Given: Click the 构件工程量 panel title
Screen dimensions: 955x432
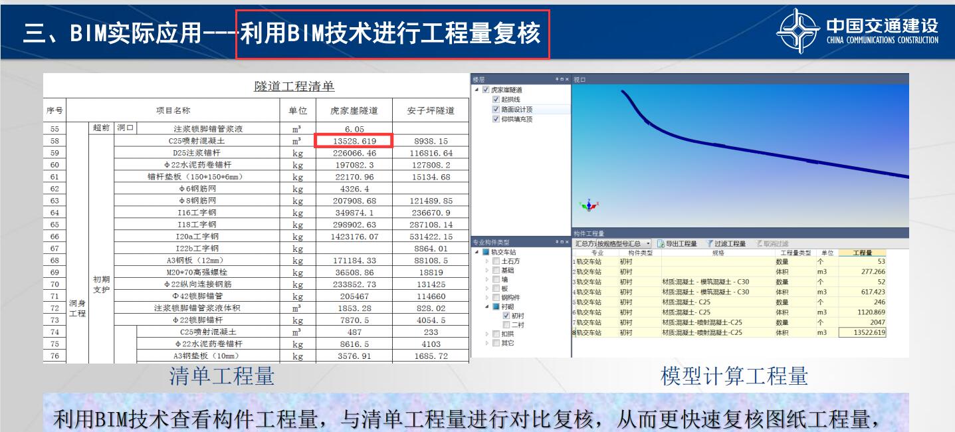Looking at the screenshot, I should [589, 233].
